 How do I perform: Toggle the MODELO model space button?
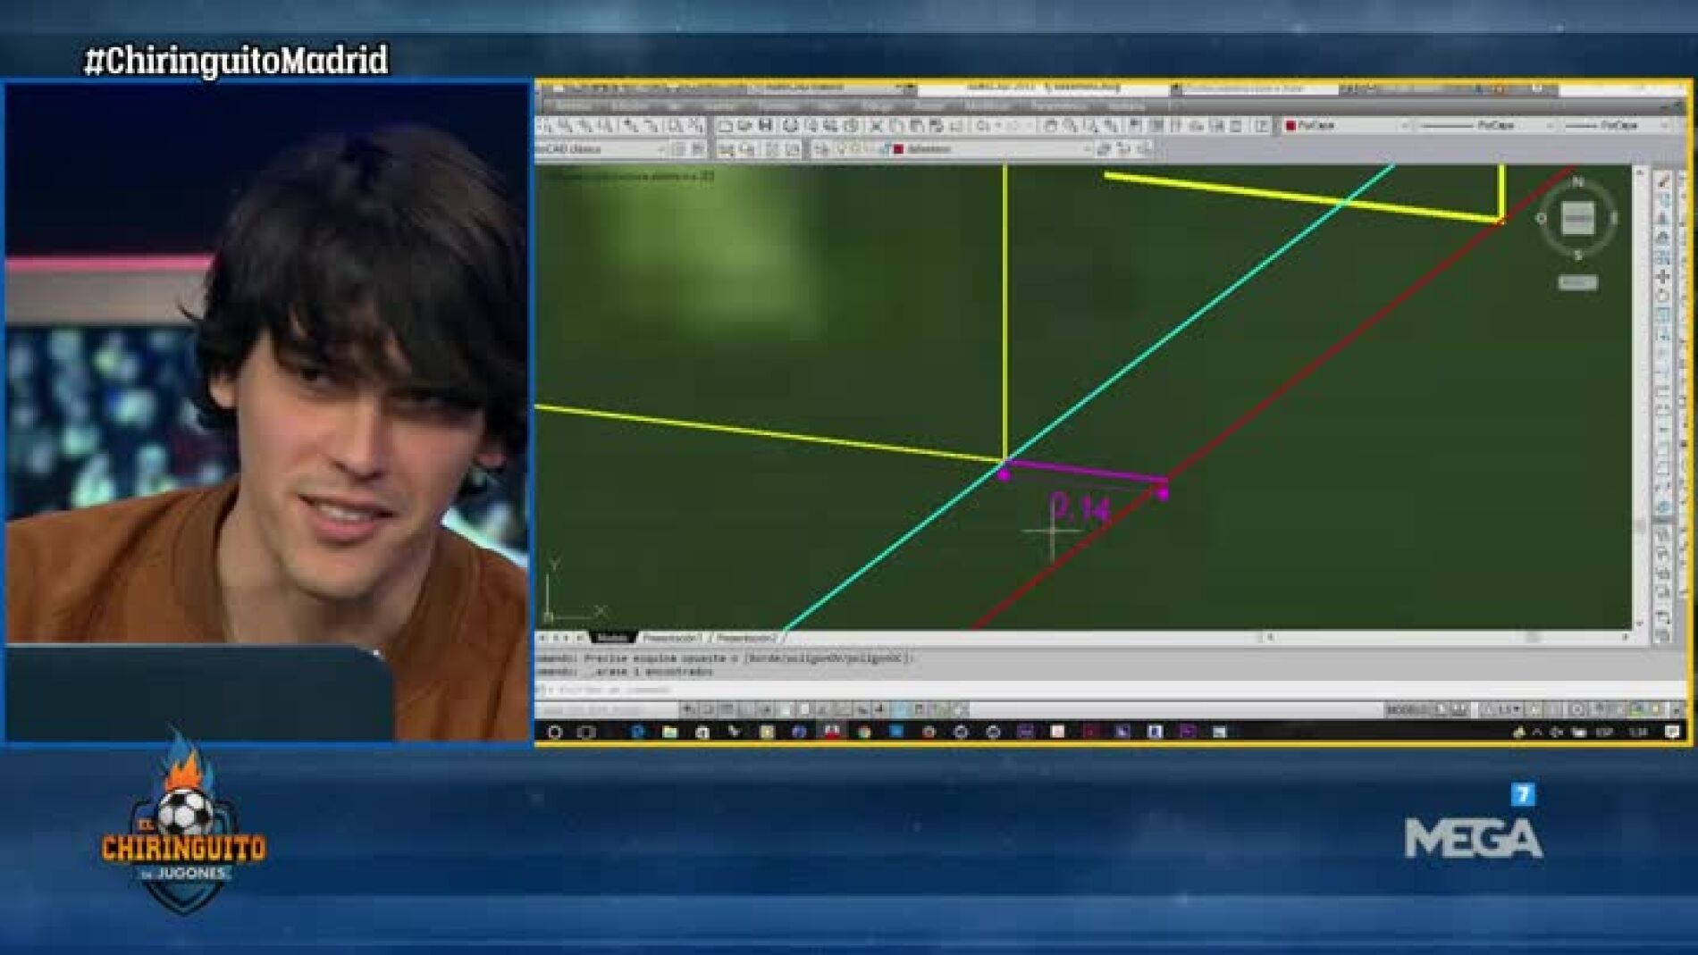tap(1407, 709)
